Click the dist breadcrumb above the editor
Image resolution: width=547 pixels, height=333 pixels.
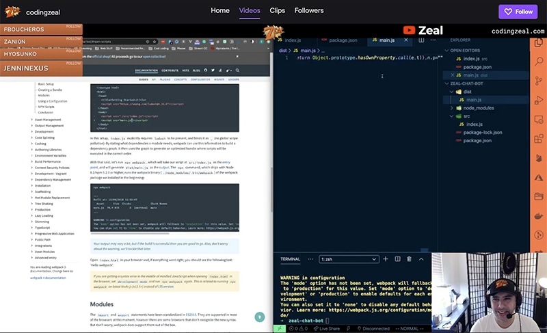(x=283, y=51)
